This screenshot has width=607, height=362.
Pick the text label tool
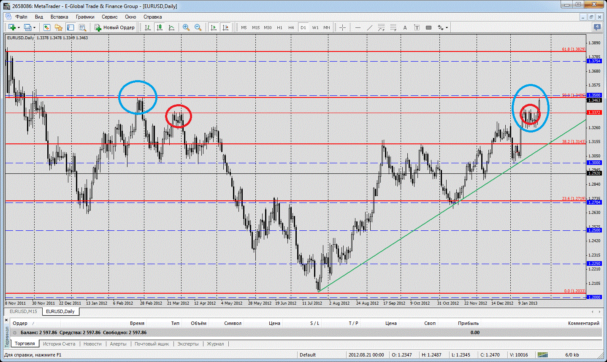[405, 27]
